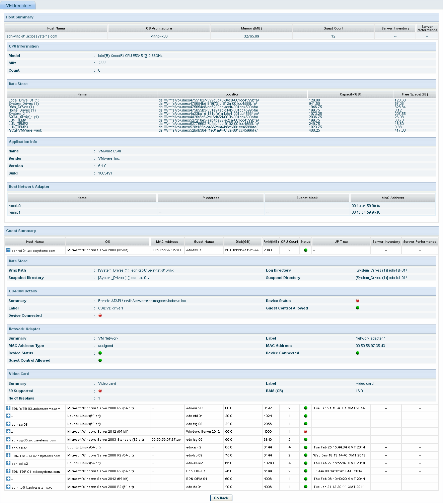The width and height of the screenshot is (443, 503).
Task: Click CD-ROM Device Connected red indicator
Action: pyautogui.click(x=100, y=315)
